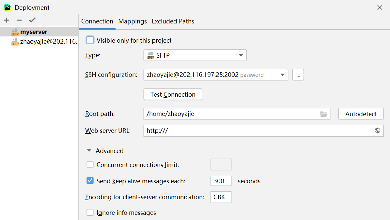Screen dimensions: 390x220
Task: Click the remove server minus icon
Action: (x=19, y=20)
